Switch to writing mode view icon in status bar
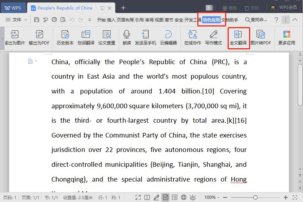Image resolution: width=303 pixels, height=202 pixels. click(x=156, y=197)
